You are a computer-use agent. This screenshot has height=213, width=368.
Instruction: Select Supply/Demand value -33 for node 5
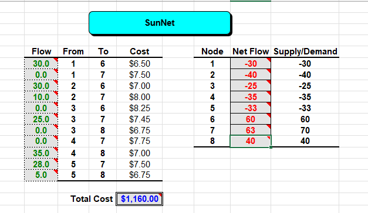(305, 108)
